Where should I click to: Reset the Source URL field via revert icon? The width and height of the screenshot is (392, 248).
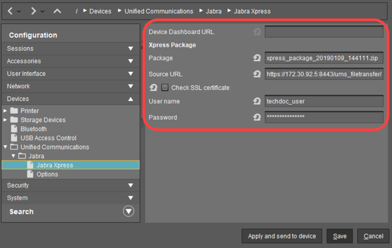click(x=256, y=74)
